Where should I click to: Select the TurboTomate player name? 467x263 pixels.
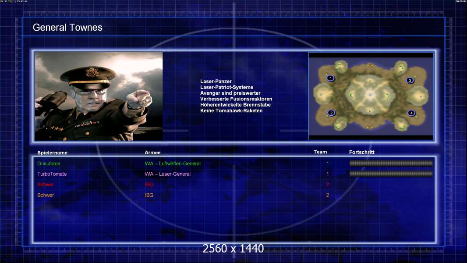[52, 174]
